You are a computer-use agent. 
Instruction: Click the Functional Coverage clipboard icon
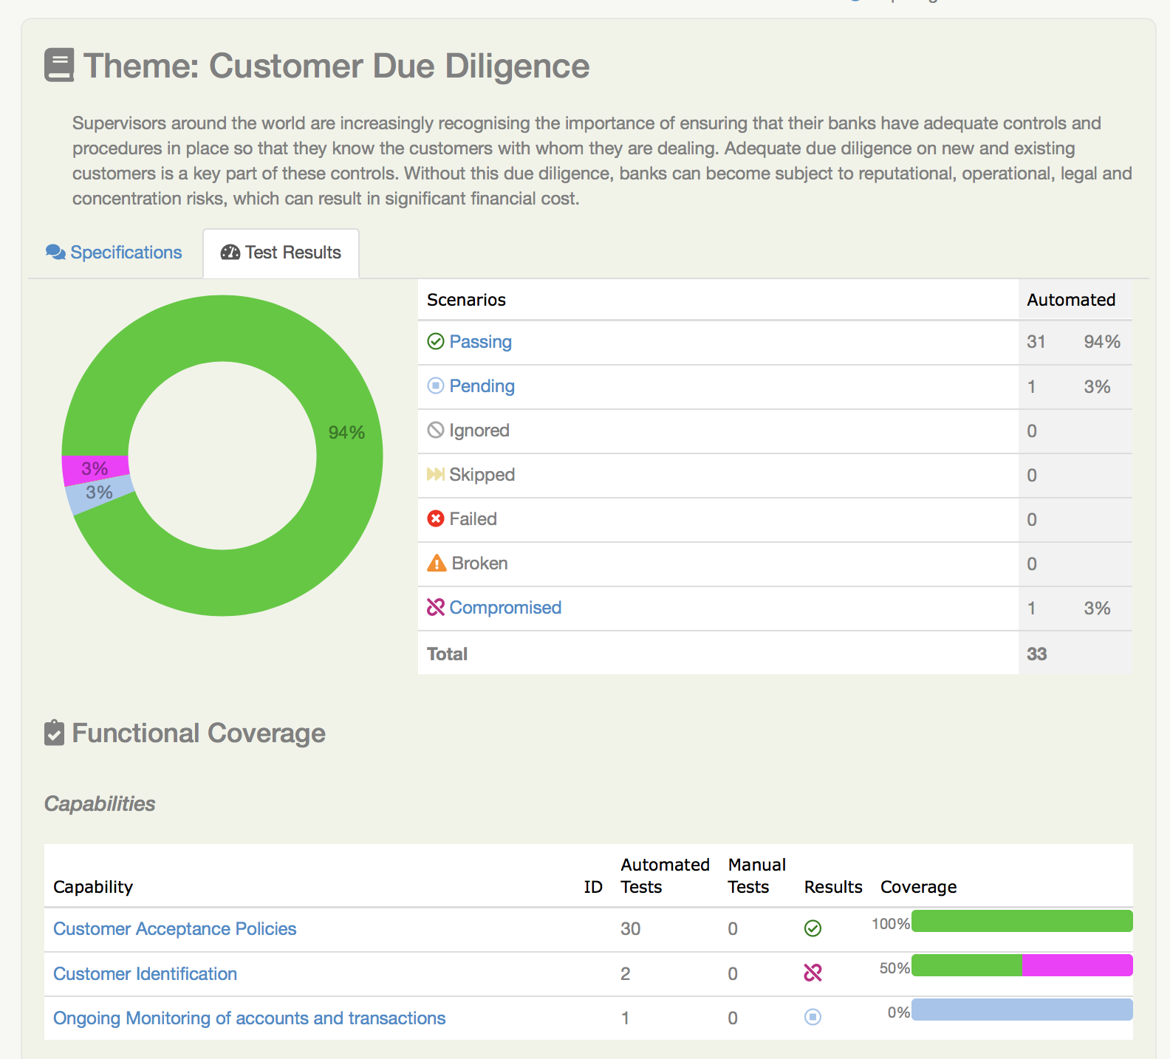coord(55,733)
